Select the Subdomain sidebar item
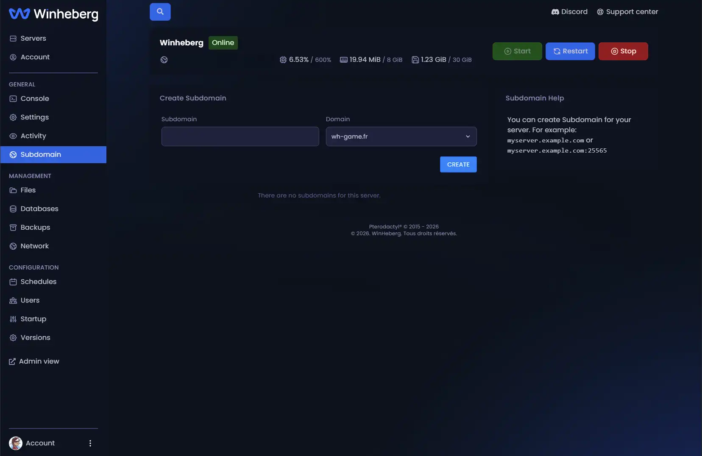The height and width of the screenshot is (456, 702). 53,155
